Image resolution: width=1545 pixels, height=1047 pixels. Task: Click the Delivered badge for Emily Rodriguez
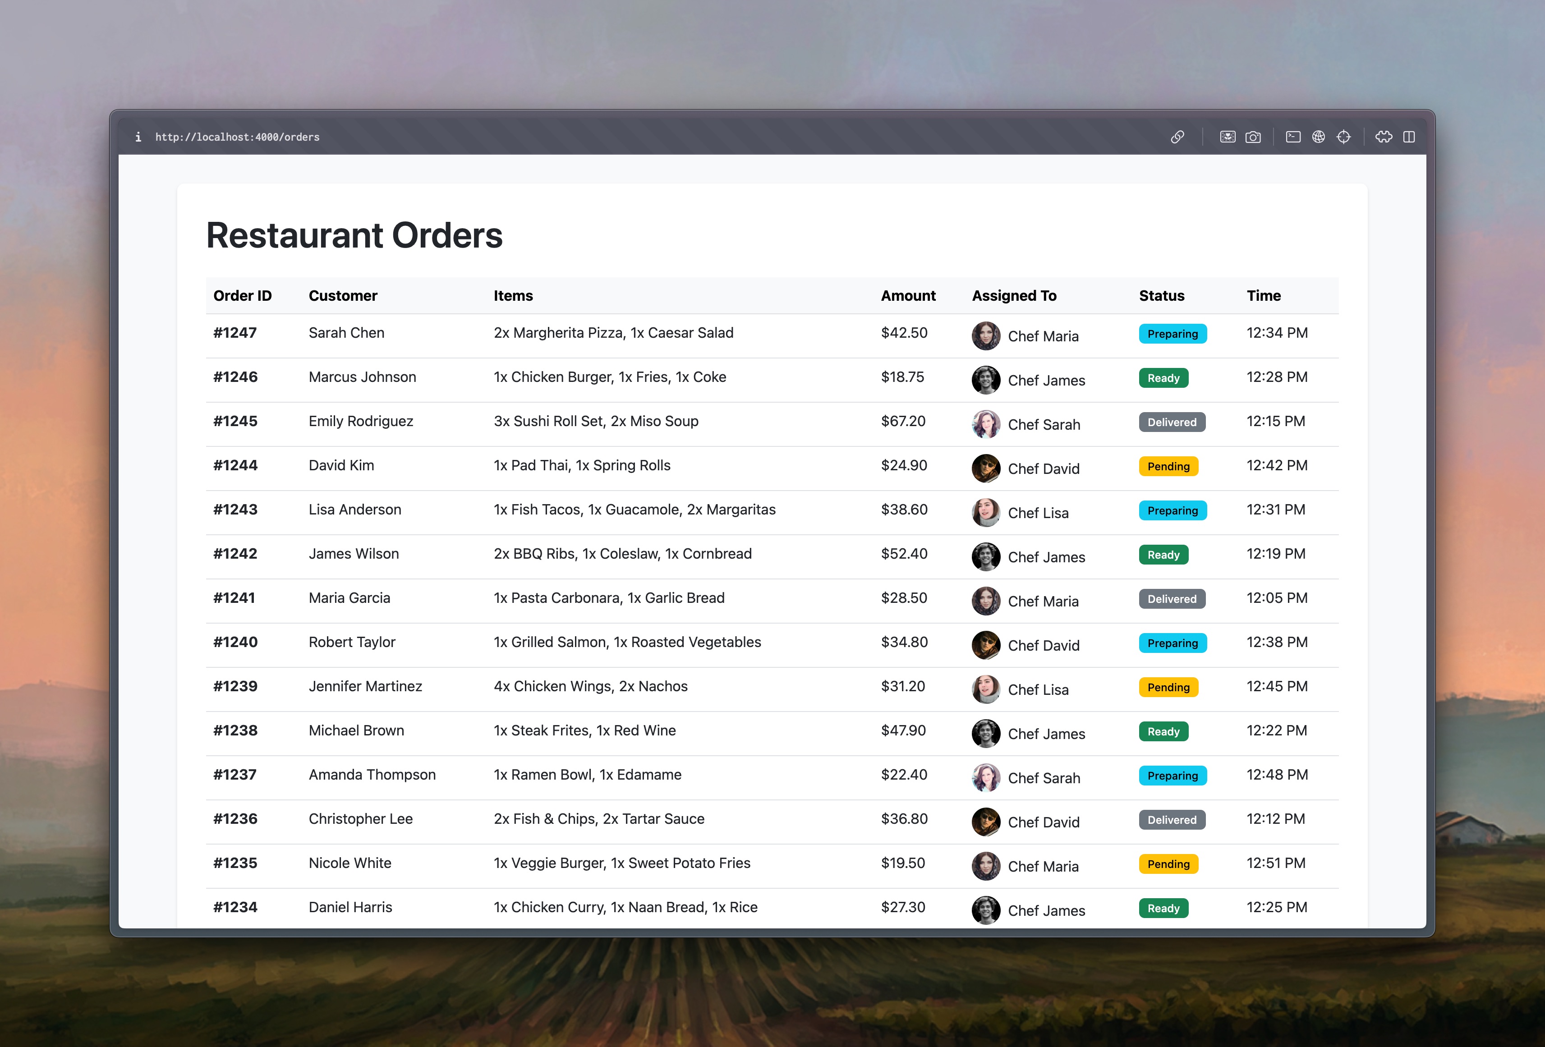tap(1172, 422)
